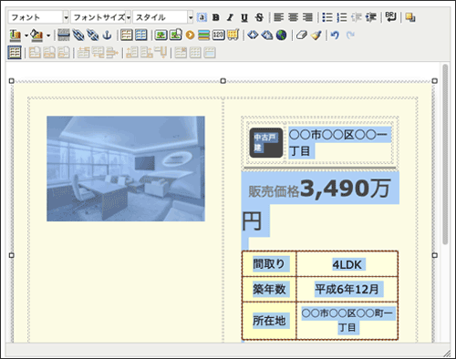
Task: Click the eraser icon
Action: tap(302, 36)
